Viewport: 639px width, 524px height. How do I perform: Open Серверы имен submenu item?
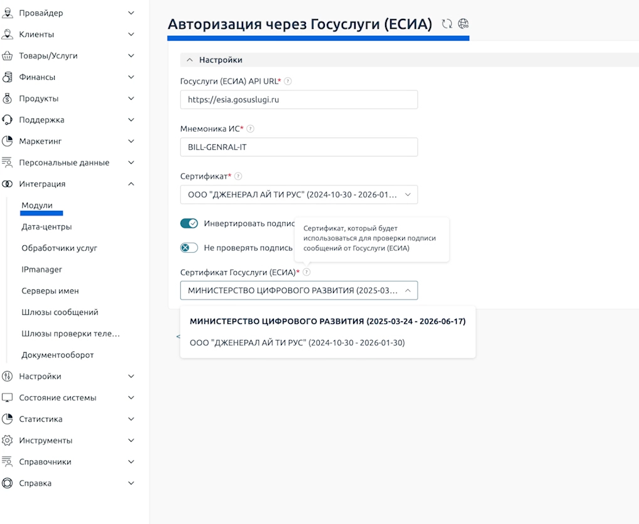[50, 291]
